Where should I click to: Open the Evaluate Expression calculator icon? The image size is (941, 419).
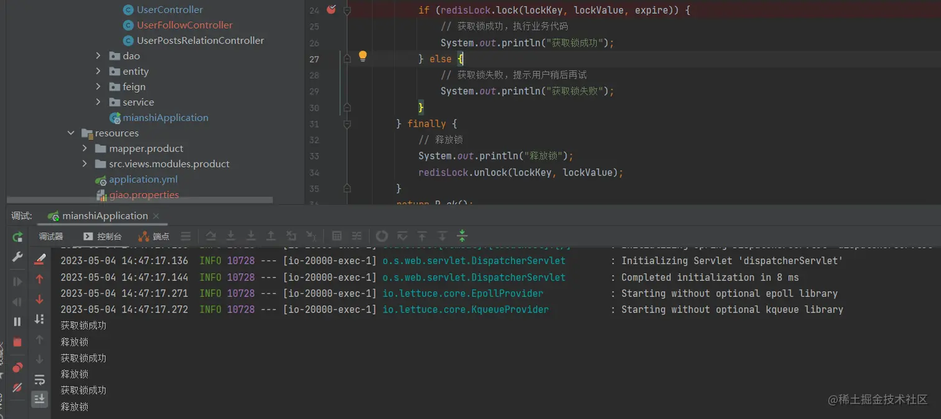pyautogui.click(x=337, y=236)
